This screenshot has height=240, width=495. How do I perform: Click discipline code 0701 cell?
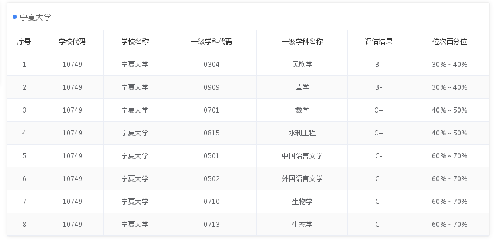[211, 110]
